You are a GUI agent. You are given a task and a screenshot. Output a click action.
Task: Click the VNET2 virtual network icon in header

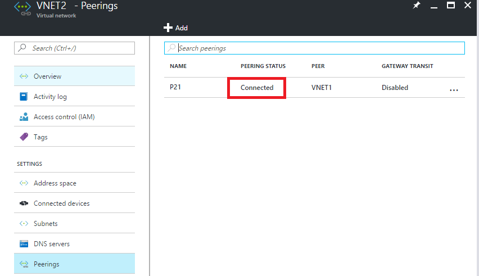(x=22, y=8)
